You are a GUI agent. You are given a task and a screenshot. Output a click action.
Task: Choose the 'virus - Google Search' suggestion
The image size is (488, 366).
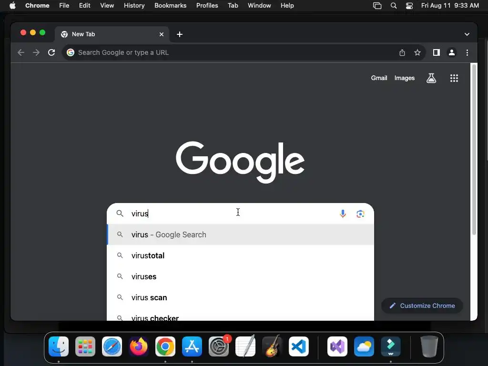pos(240,234)
